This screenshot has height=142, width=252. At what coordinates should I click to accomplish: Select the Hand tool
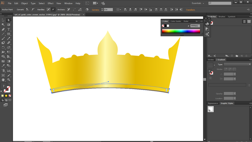coord(3,80)
